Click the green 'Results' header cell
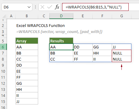The width and height of the screenshot is (139, 109). (x=61, y=41)
